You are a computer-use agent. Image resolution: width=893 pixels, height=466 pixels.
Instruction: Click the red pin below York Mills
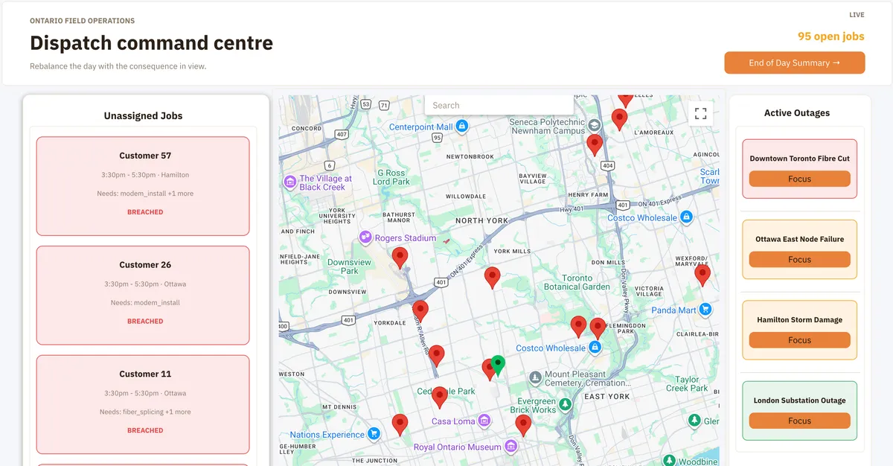click(x=492, y=278)
